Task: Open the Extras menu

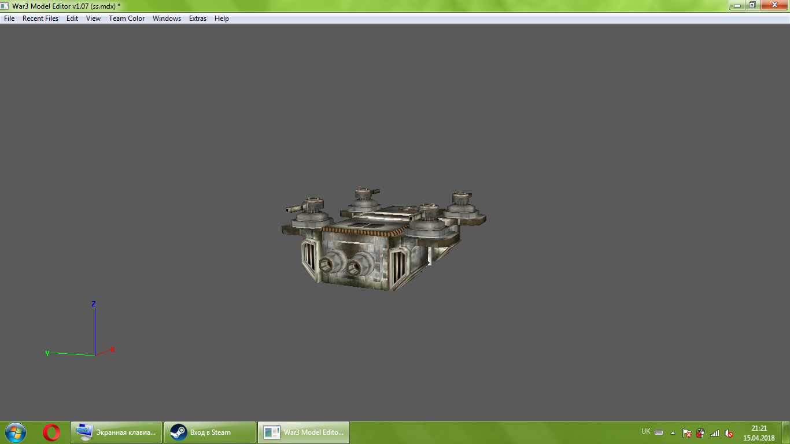Action: [x=198, y=18]
